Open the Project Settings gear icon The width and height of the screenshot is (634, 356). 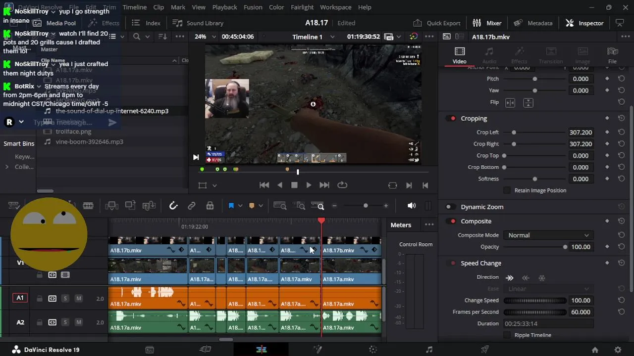pos(618,350)
